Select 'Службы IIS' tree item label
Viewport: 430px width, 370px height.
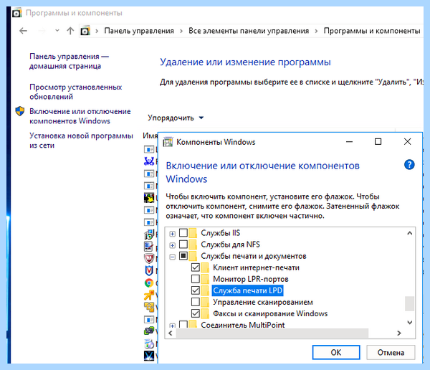click(220, 233)
